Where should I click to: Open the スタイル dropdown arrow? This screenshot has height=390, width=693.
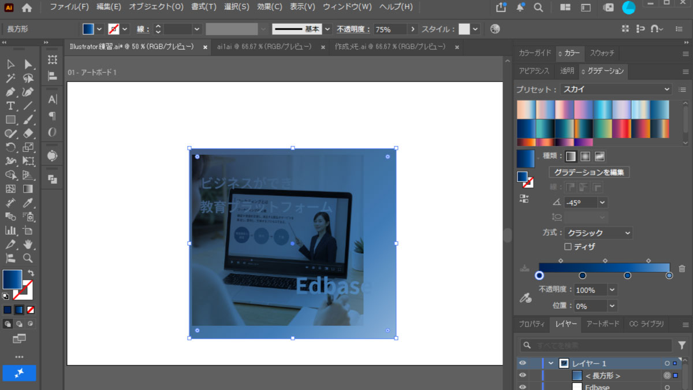475,29
